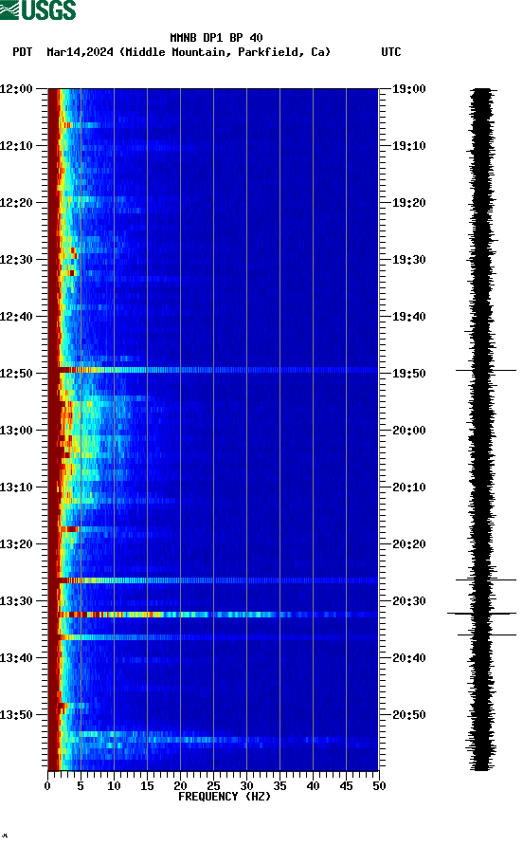
Task: Click the 12:00 PDT time label
Action: pyautogui.click(x=16, y=88)
